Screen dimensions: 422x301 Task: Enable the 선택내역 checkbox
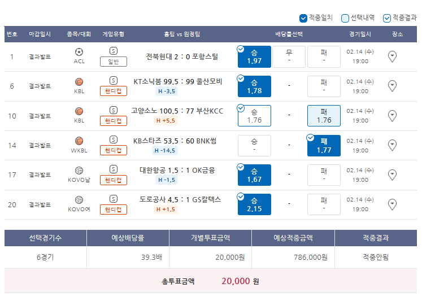345,18
